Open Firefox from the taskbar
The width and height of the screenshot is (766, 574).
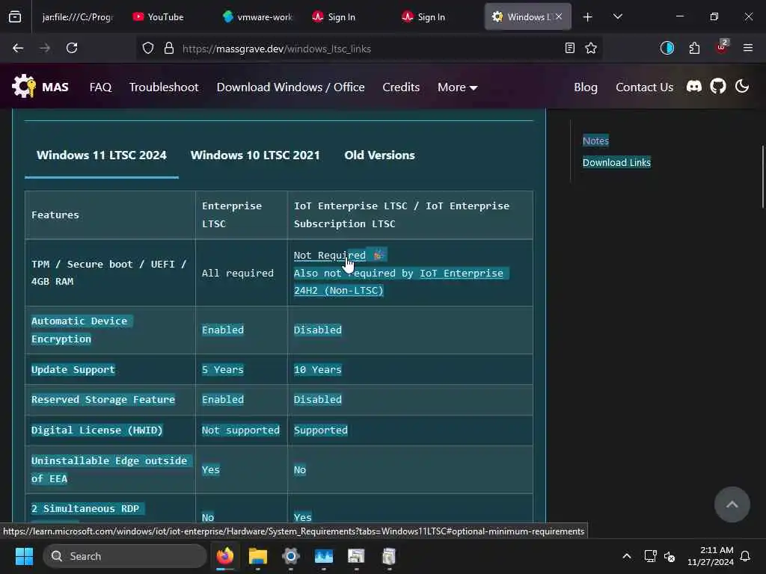[225, 556]
